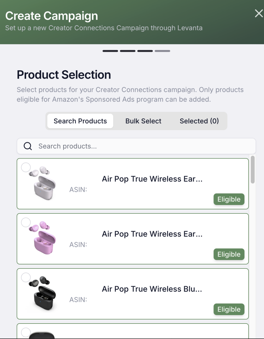Switch to Search Products tab
Image resolution: width=264 pixels, height=339 pixels.
tap(80, 121)
